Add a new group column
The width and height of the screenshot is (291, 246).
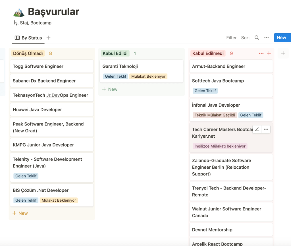[283, 53]
